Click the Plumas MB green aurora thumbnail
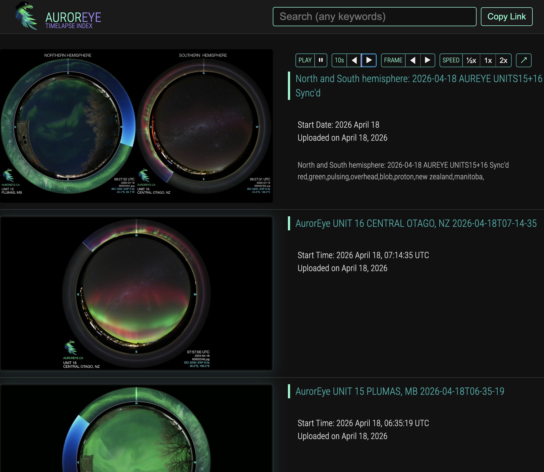544x472 pixels. tap(136, 429)
